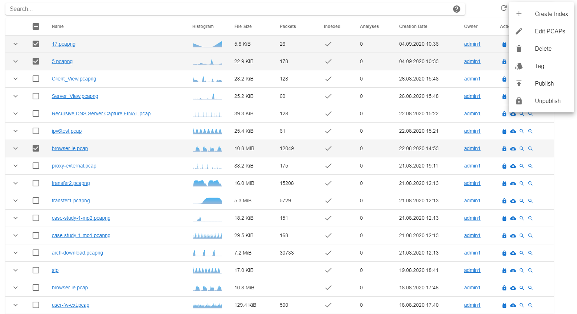Click the lock icon for arch-download.pcapng
The image size is (577, 314).
tap(504, 253)
